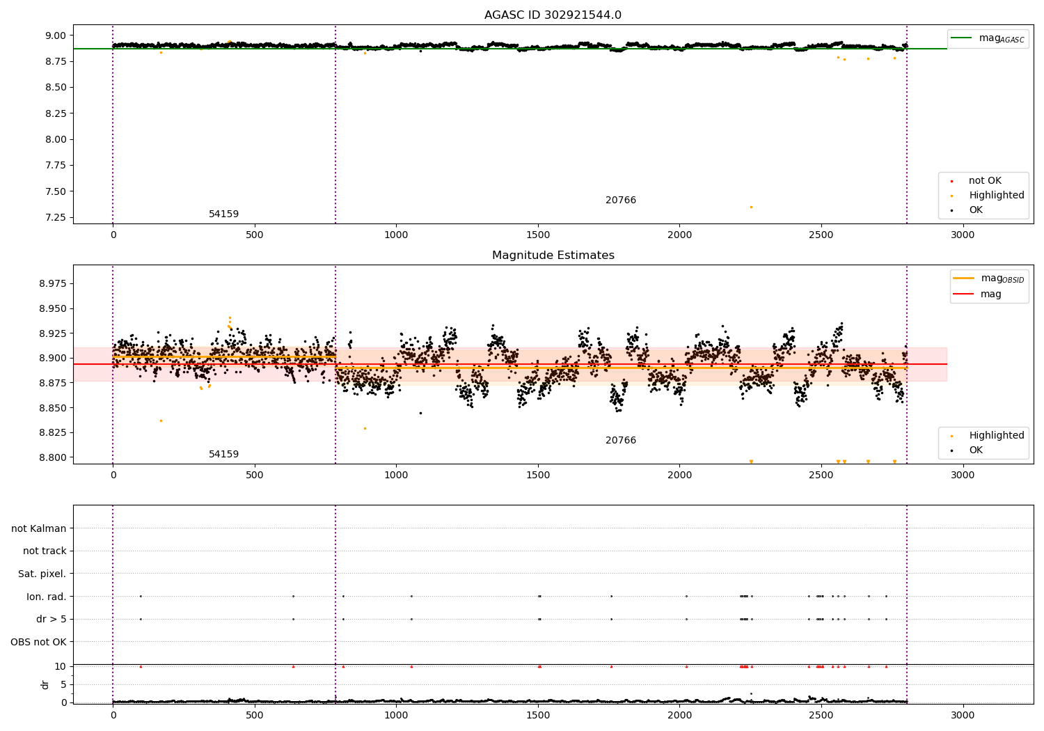Click the 'OBS not OK' row label
This screenshot has width=1044, height=731.
[39, 642]
